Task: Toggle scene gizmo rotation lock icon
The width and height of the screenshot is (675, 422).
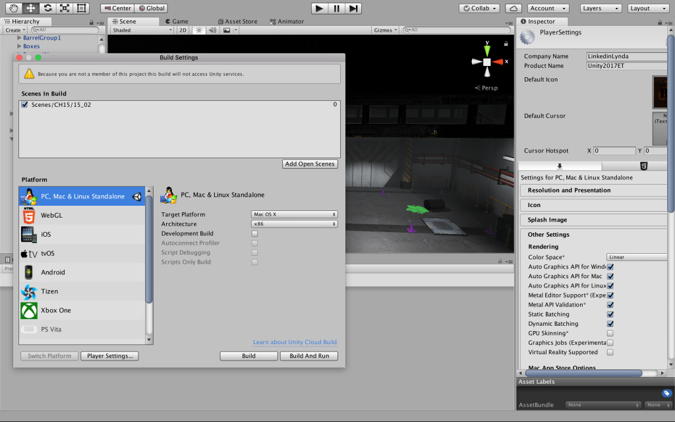Action: (506, 44)
